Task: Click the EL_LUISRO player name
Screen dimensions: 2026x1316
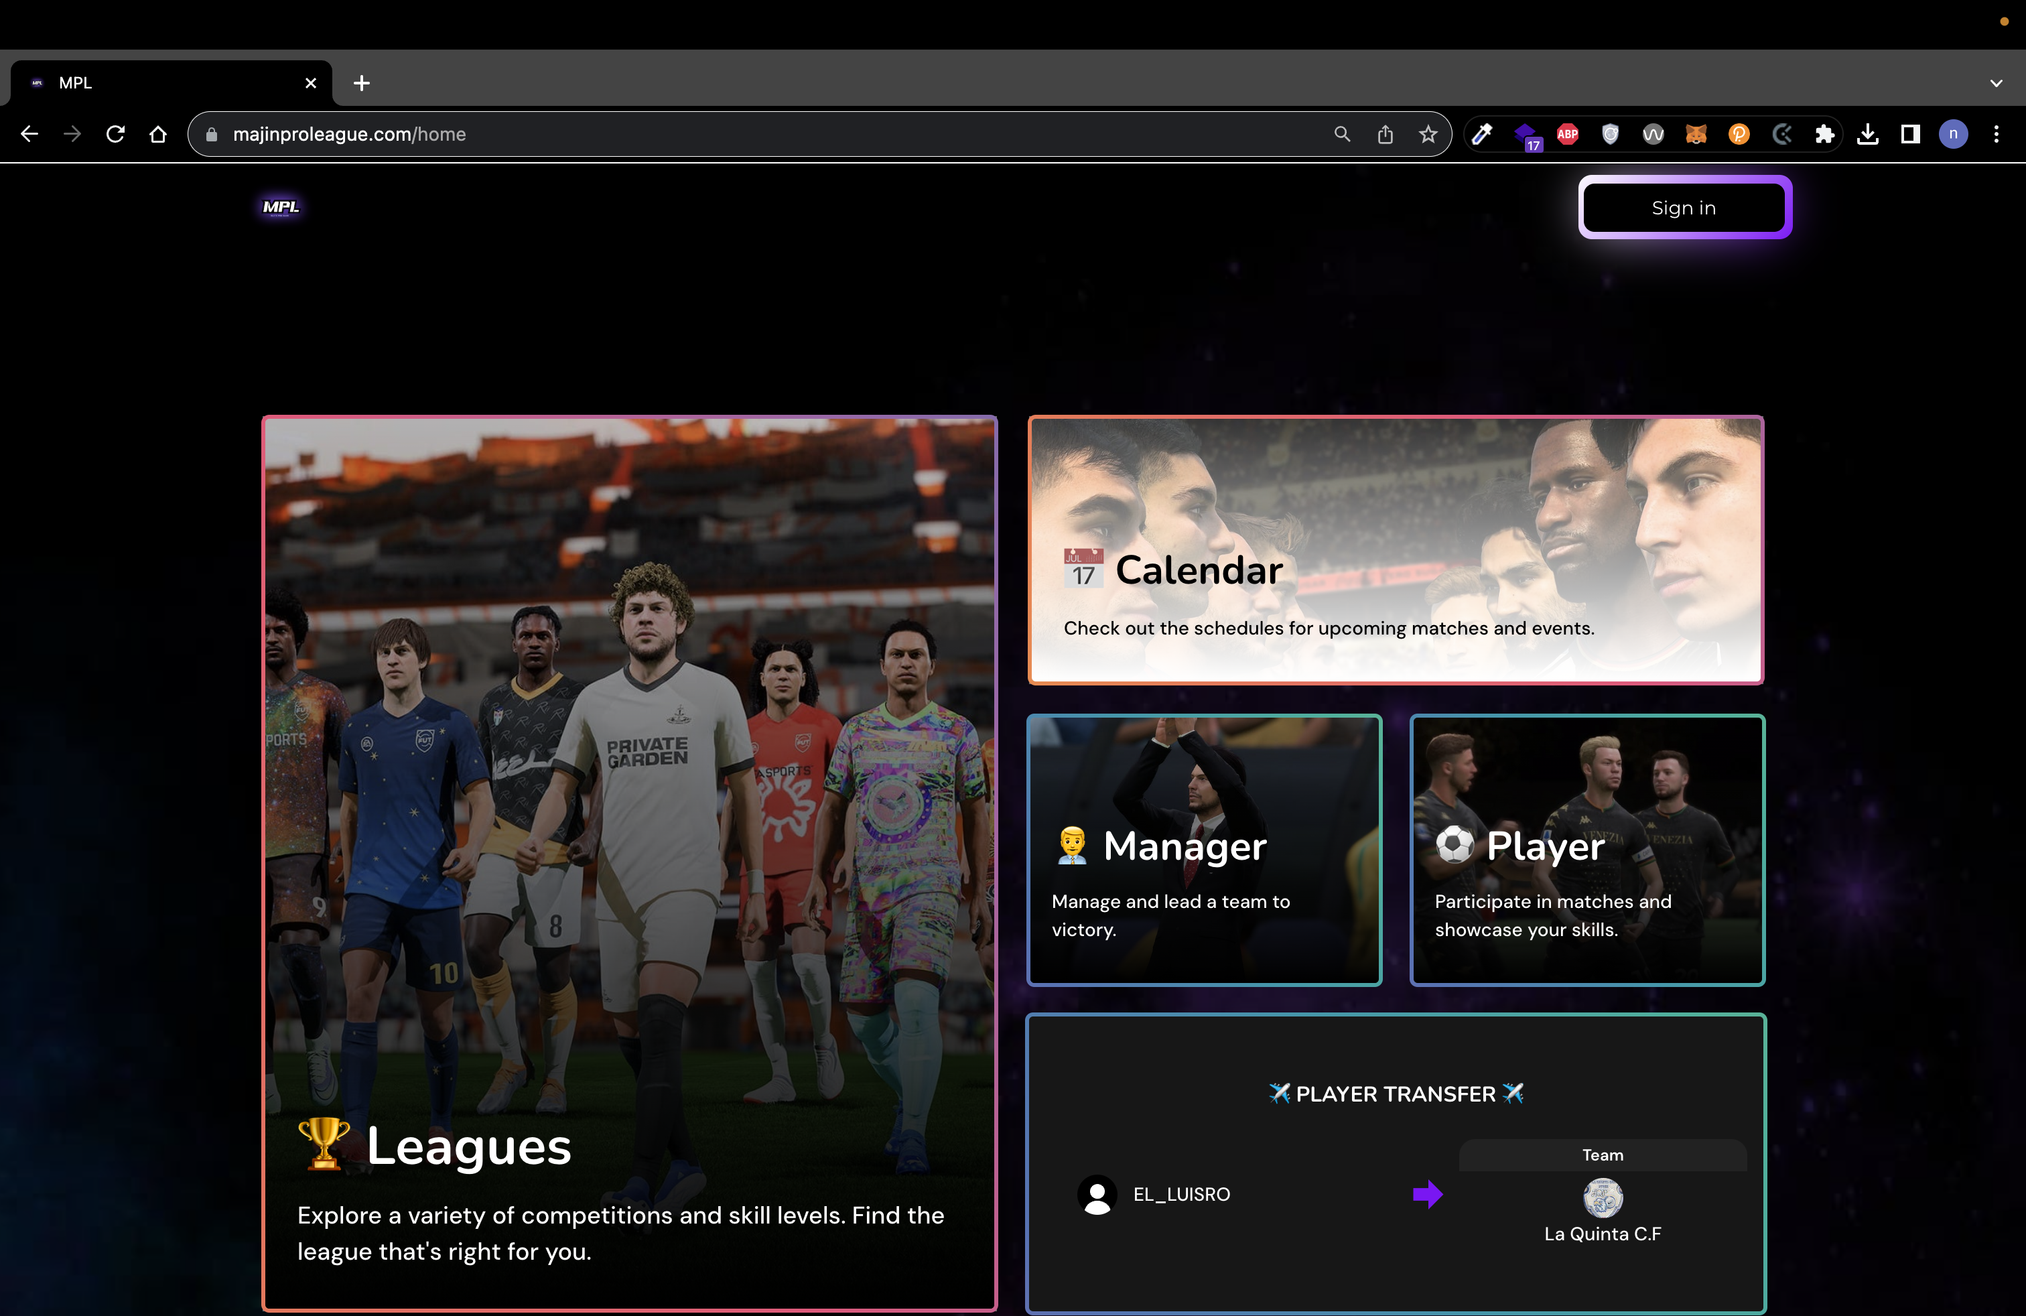Action: point(1182,1194)
